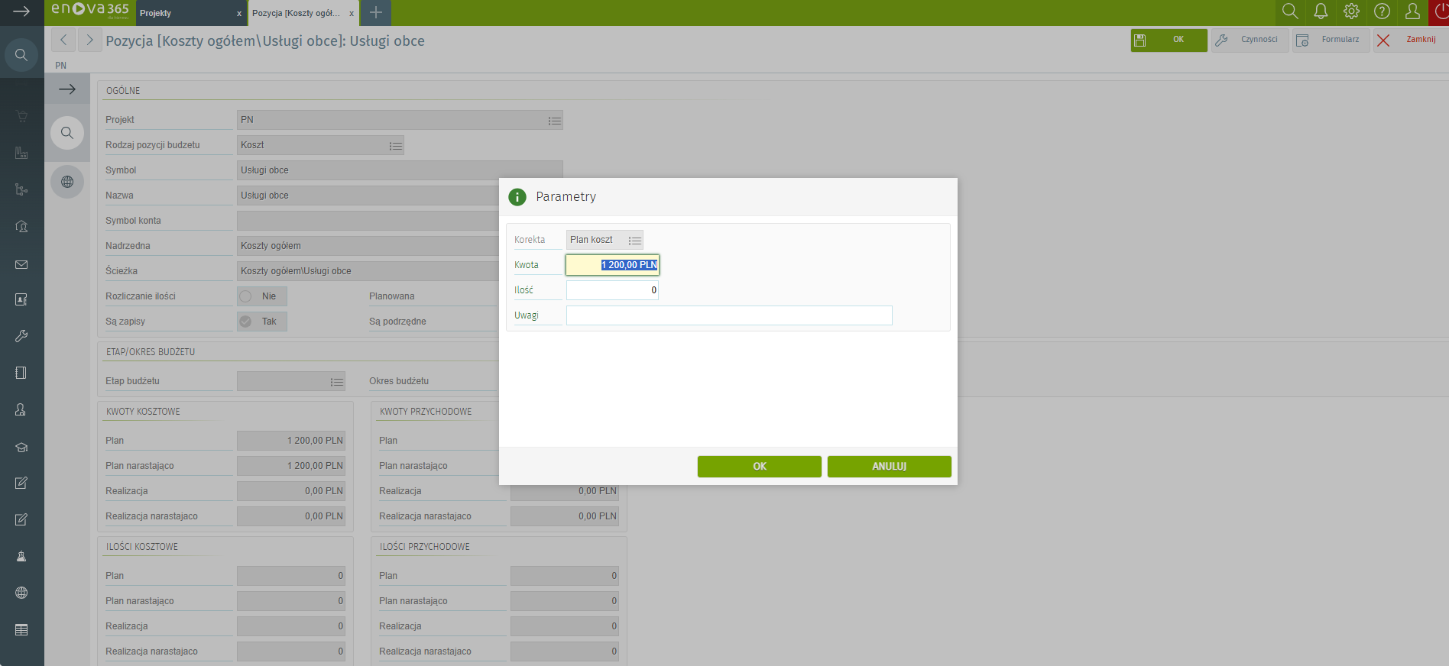Viewport: 1449px width, 666px height.
Task: Add a new tab with plus
Action: pos(375,12)
